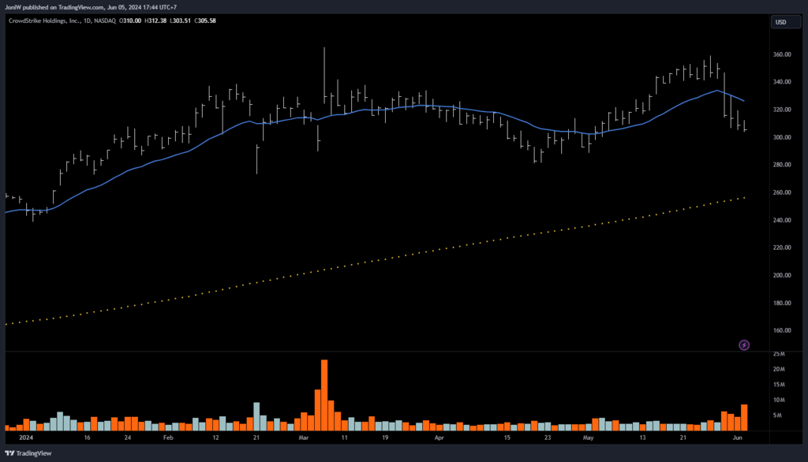Screen dimensions: 808x462
Task: Click the 160.00 price axis label
Action: (x=782, y=330)
